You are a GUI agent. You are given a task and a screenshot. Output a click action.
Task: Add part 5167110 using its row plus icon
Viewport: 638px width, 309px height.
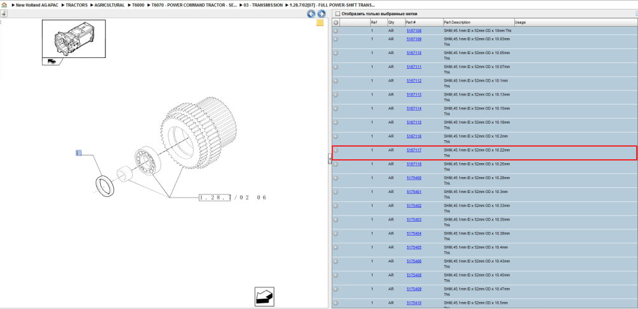click(336, 54)
